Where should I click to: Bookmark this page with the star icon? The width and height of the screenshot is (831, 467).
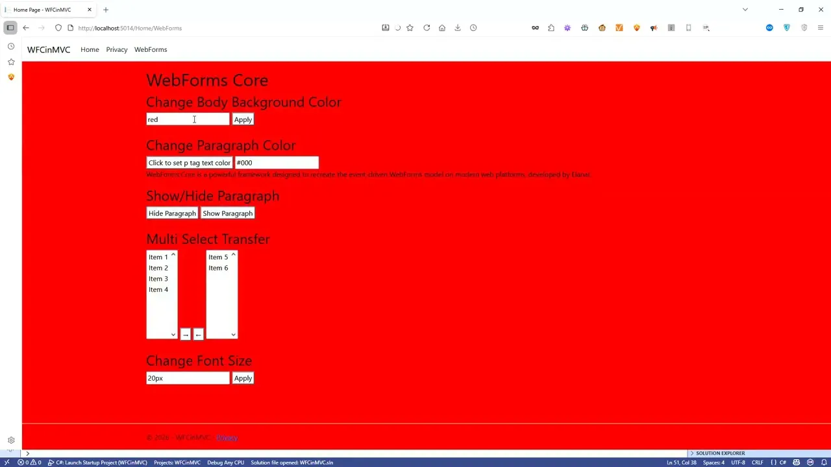(x=410, y=28)
